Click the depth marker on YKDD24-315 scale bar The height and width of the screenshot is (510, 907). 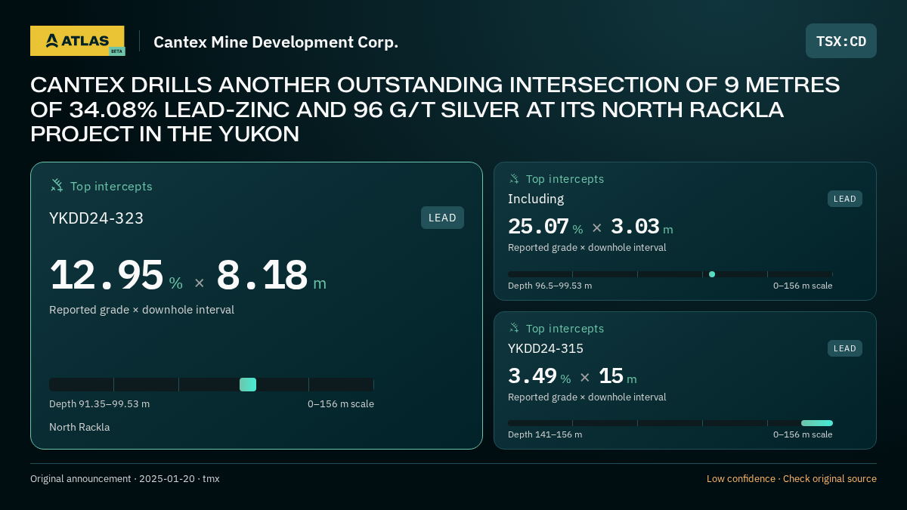coord(817,423)
